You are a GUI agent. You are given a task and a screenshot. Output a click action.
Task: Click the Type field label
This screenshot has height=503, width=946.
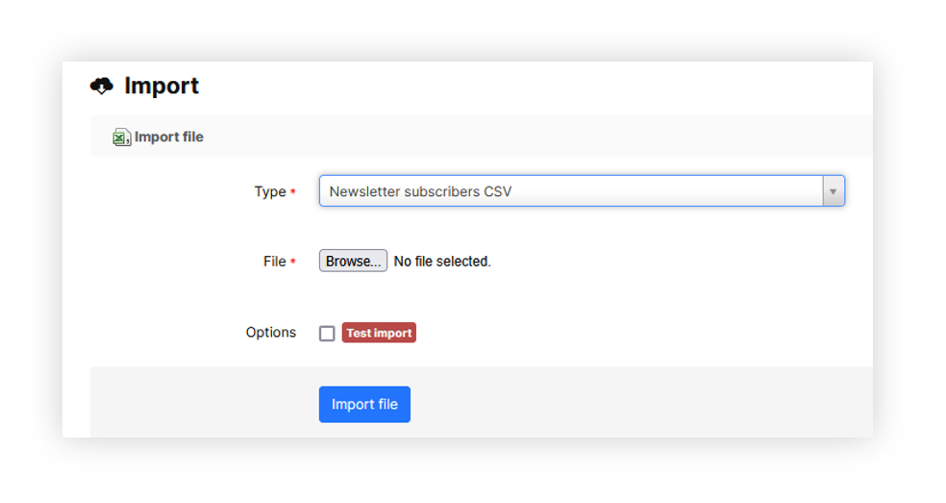pos(270,191)
